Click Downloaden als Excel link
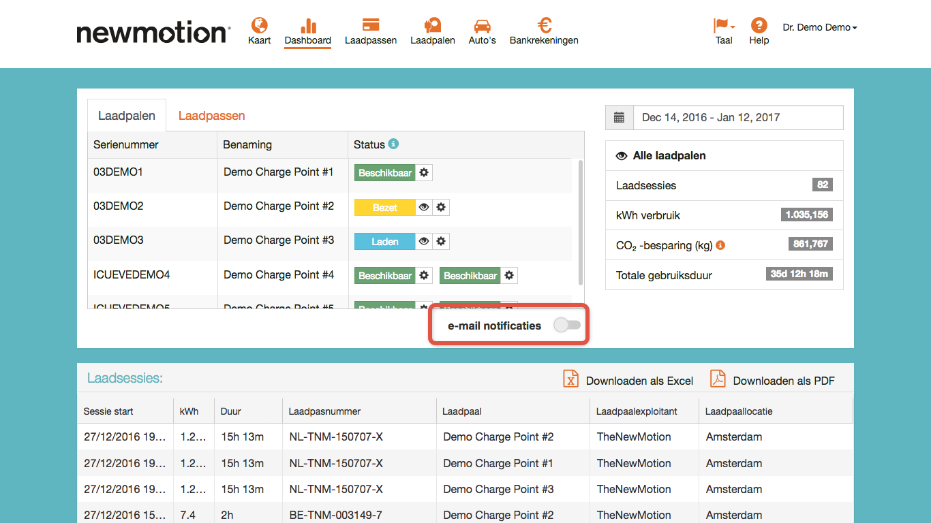The width and height of the screenshot is (931, 523). click(x=639, y=381)
